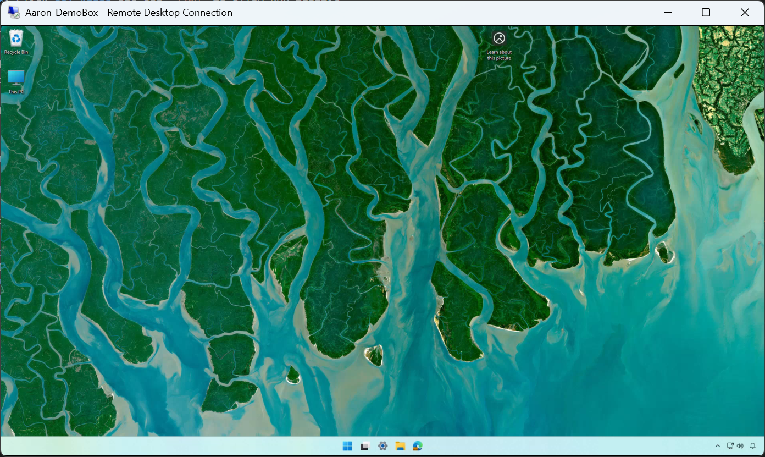This screenshot has width=765, height=457.
Task: Open the Recycle Bin desktop icon
Action: [16, 38]
